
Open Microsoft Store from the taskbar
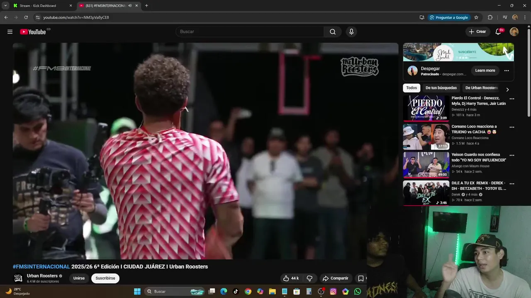[x=297, y=291]
